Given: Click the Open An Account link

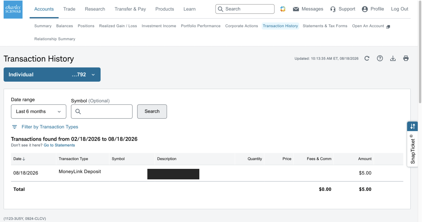Looking at the screenshot, I should (368, 26).
